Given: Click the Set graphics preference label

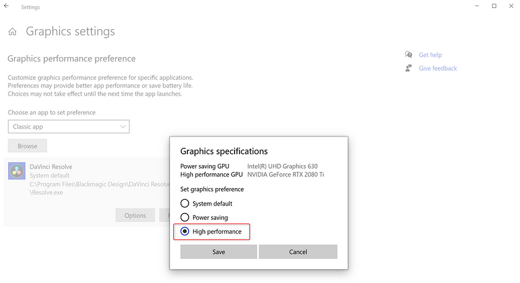Looking at the screenshot, I should pos(212,189).
